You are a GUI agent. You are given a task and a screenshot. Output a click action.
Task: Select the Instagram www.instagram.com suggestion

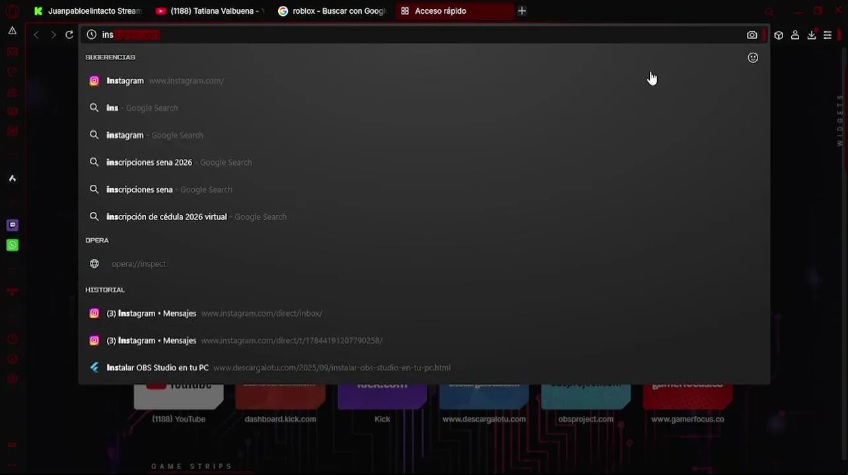click(424, 80)
